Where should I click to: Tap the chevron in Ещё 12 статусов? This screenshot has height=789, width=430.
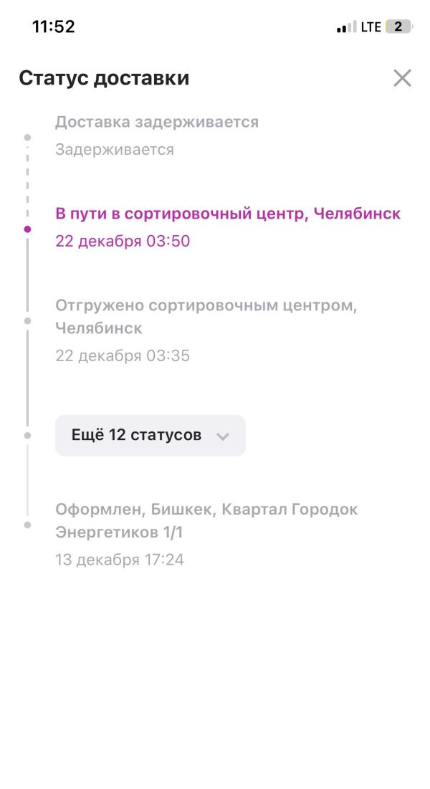click(x=223, y=436)
